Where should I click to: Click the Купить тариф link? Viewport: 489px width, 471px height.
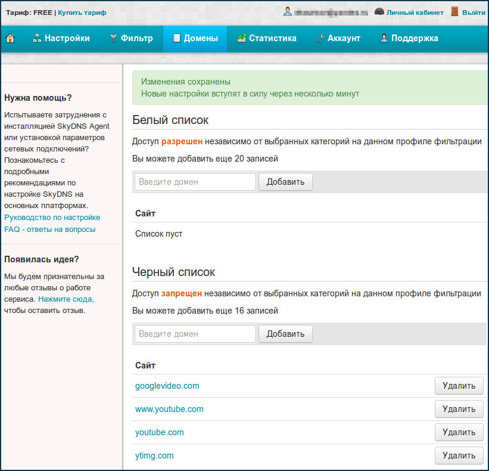(82, 12)
